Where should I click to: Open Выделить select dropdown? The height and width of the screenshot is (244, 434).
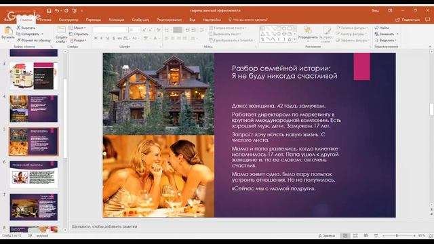tap(386, 41)
